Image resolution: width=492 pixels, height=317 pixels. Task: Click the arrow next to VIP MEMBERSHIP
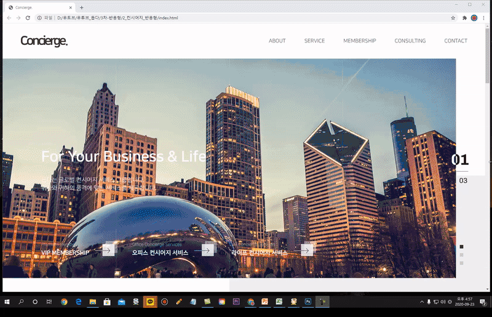pos(108,251)
